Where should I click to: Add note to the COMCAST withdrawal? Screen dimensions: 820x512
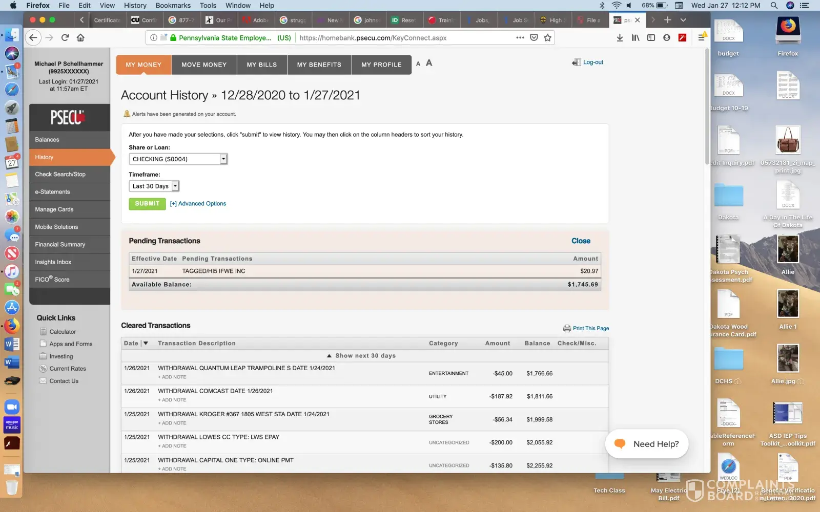(x=173, y=400)
